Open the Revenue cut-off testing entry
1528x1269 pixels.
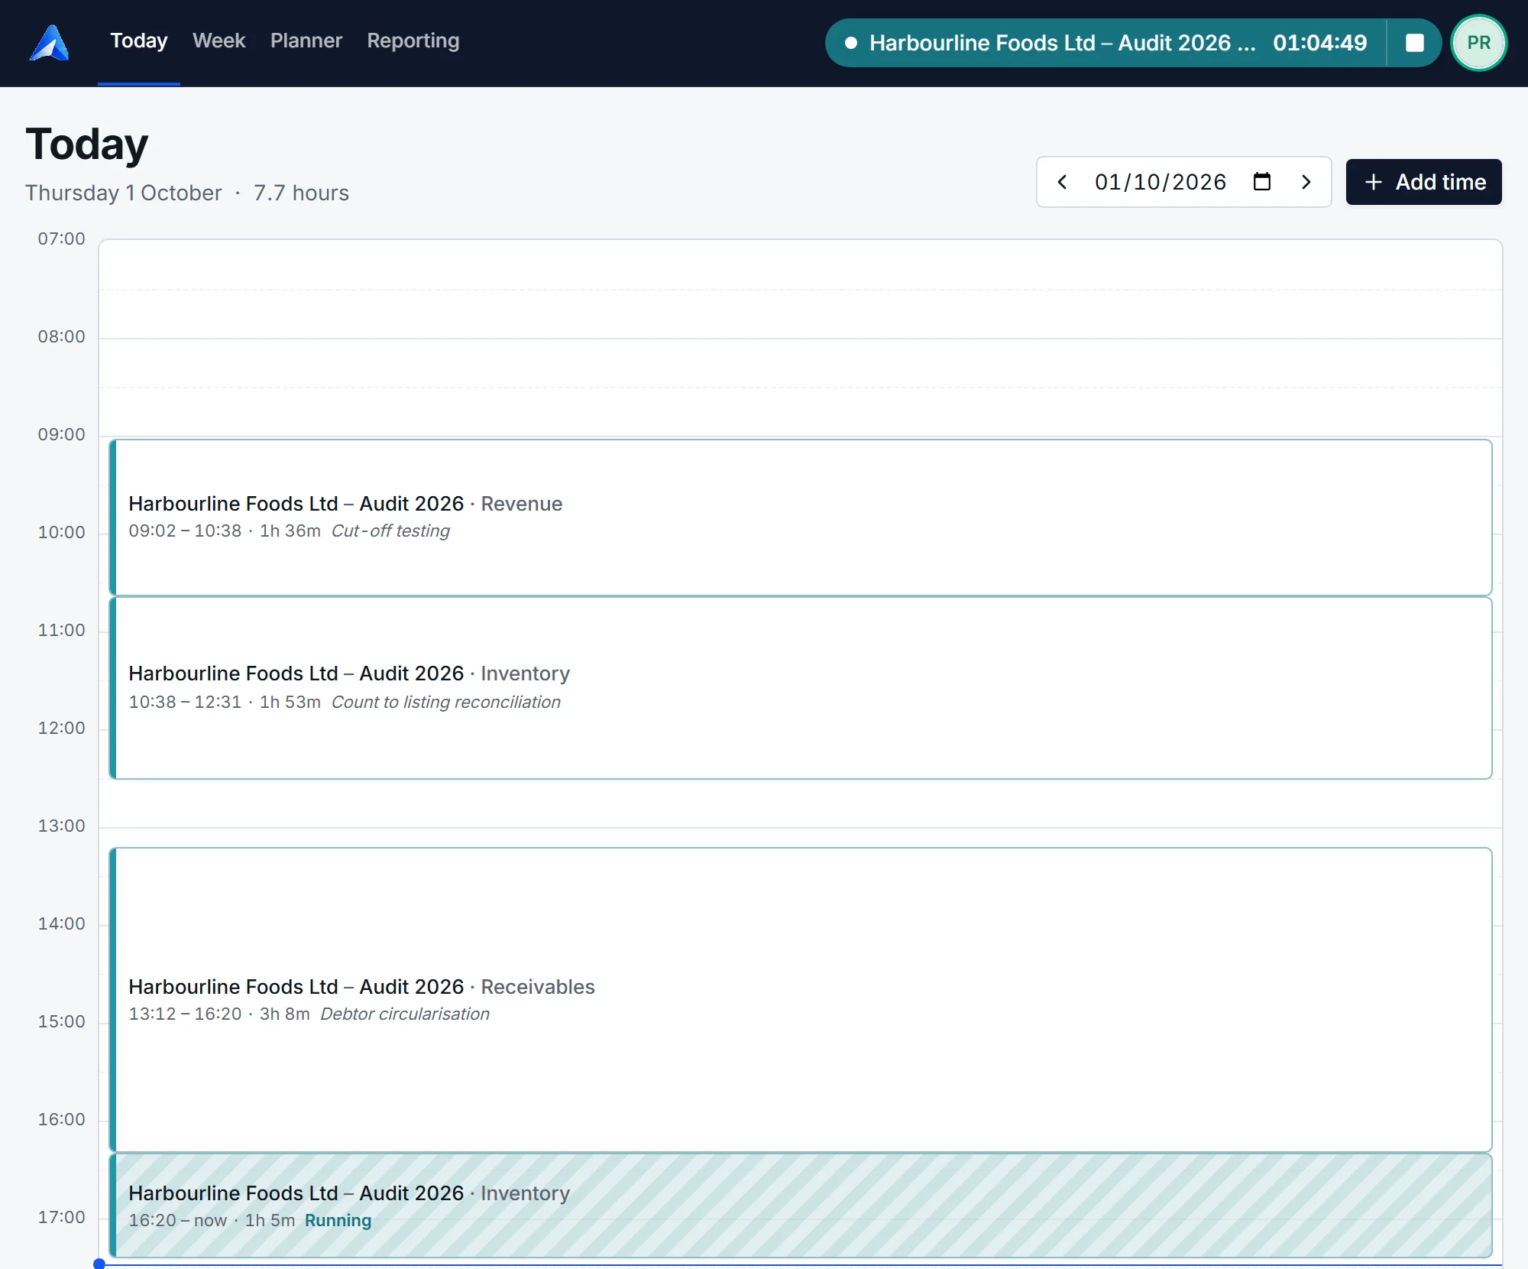click(x=801, y=518)
